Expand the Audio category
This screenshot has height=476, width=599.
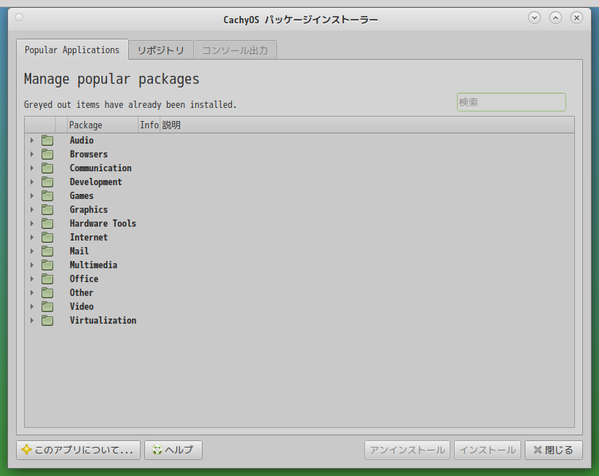coord(32,140)
